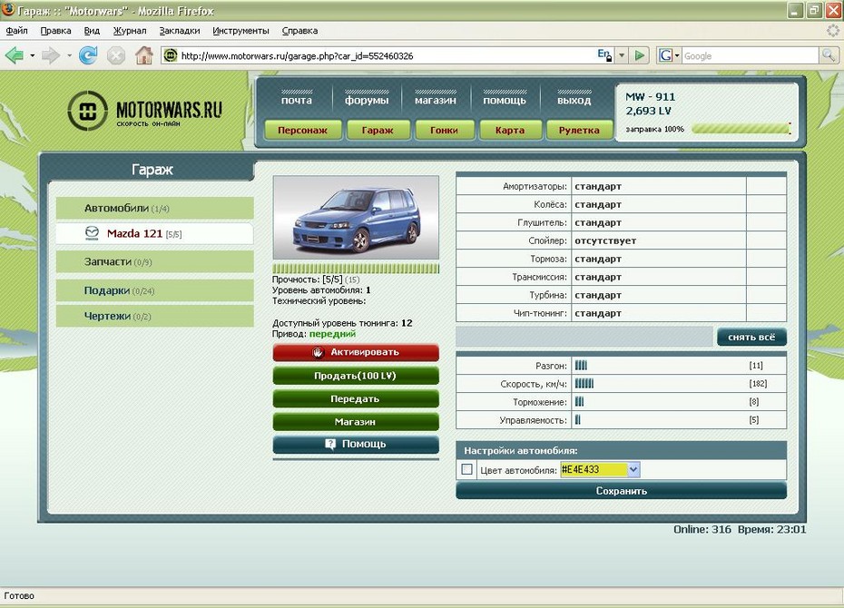Click the search magnifier icon in Google box

[x=829, y=55]
